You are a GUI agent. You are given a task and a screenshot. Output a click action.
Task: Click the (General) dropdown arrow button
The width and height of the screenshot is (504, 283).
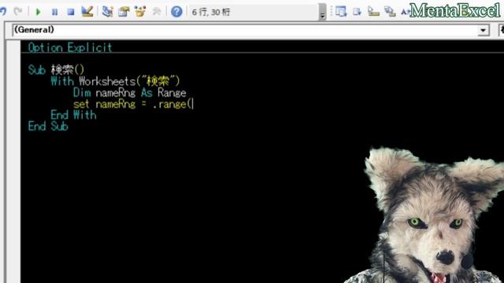pyautogui.click(x=483, y=31)
